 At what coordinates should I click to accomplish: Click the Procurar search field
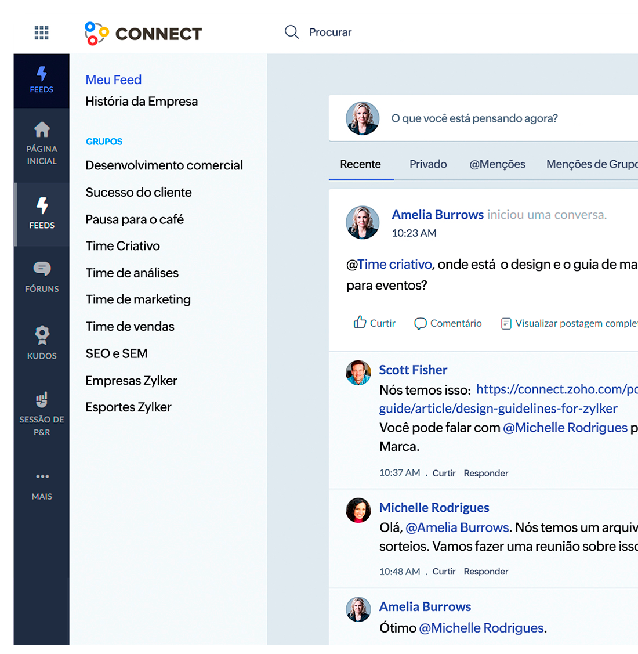pyautogui.click(x=330, y=32)
